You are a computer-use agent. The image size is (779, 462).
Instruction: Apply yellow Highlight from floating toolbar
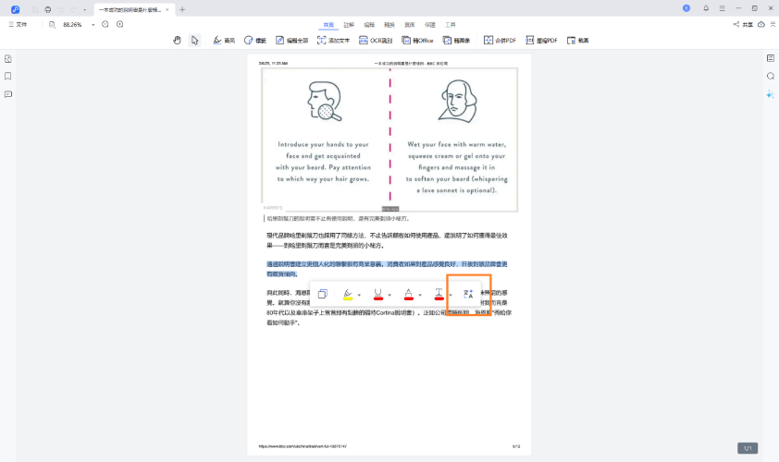point(348,294)
